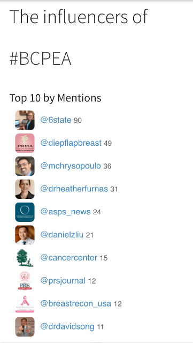
Task: Click the @danielzliu avatar photo
Action: coord(25,235)
